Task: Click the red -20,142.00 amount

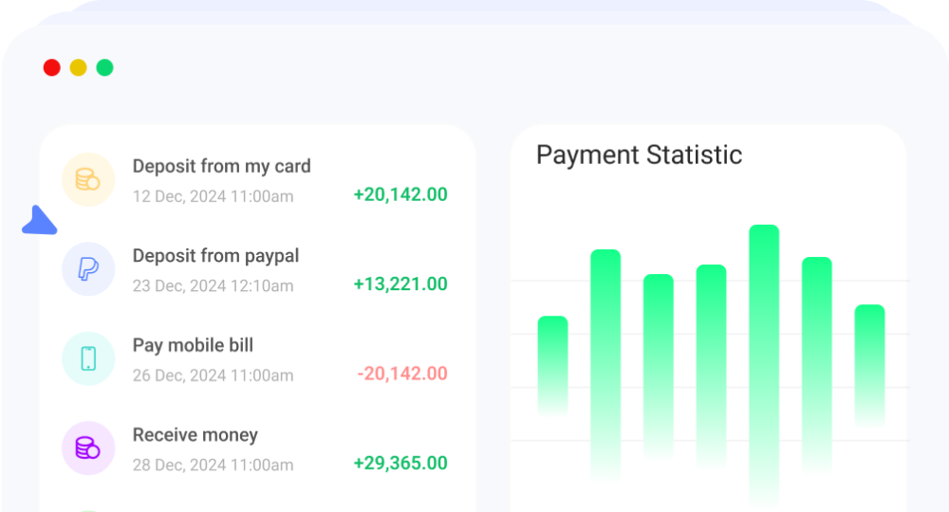Action: [x=401, y=374]
